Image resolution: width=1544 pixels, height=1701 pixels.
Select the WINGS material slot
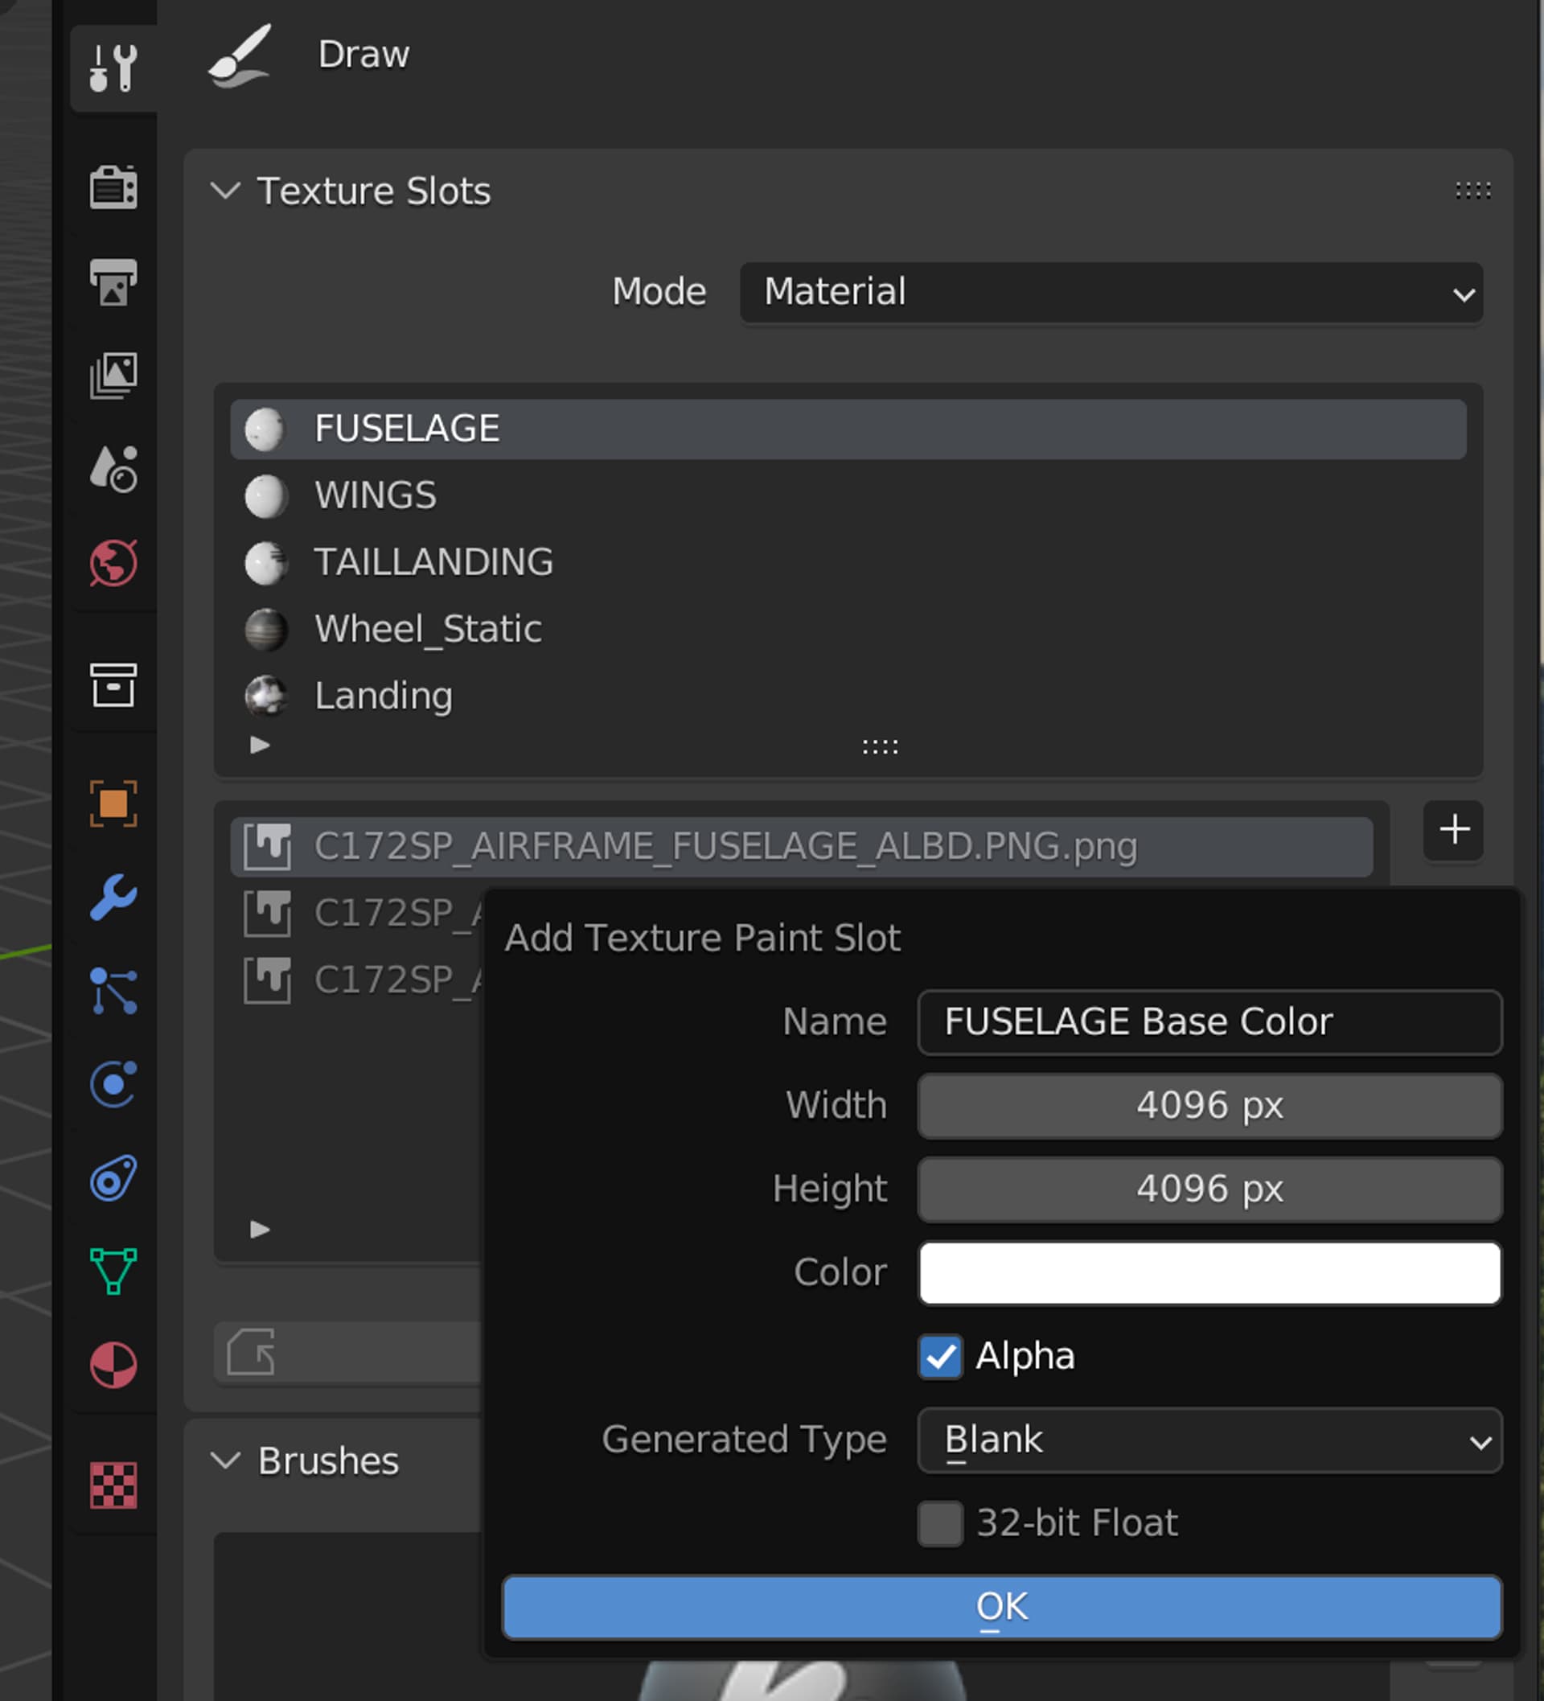click(x=848, y=495)
